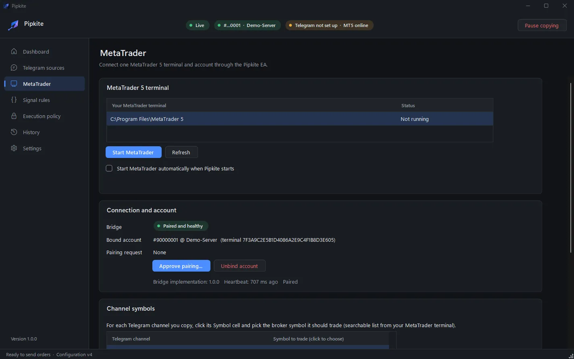Click Configuration v4 in status bar

pyautogui.click(x=74, y=355)
